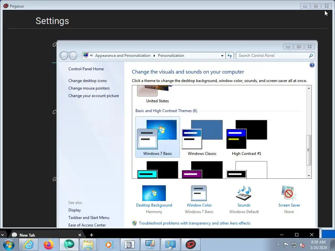
Task: Open the browser tab list dropdown
Action: pyautogui.click(x=3, y=235)
